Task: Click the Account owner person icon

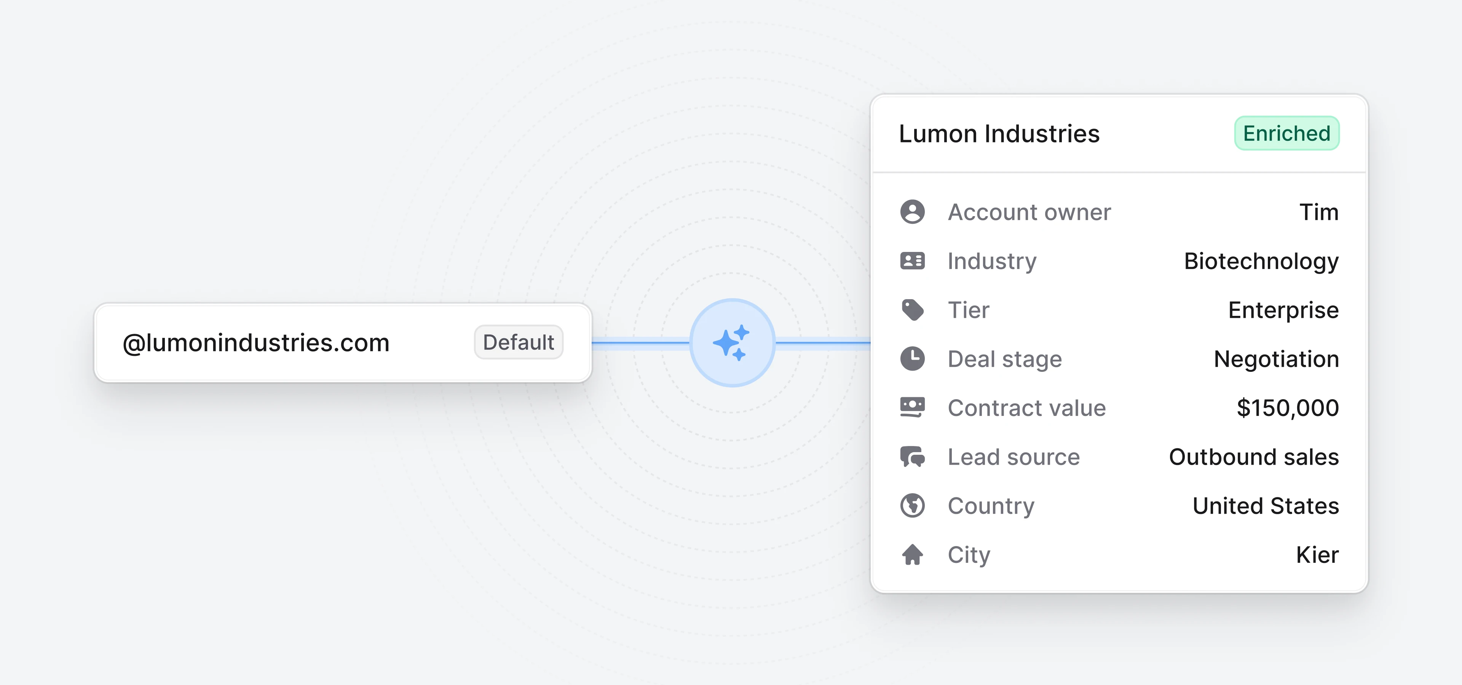Action: tap(912, 212)
